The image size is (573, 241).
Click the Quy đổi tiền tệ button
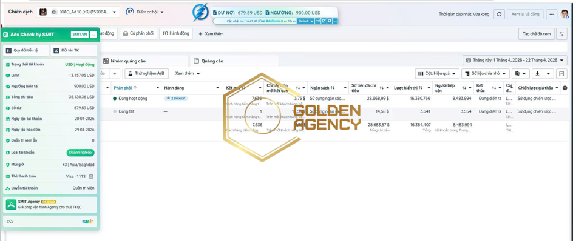(25, 51)
